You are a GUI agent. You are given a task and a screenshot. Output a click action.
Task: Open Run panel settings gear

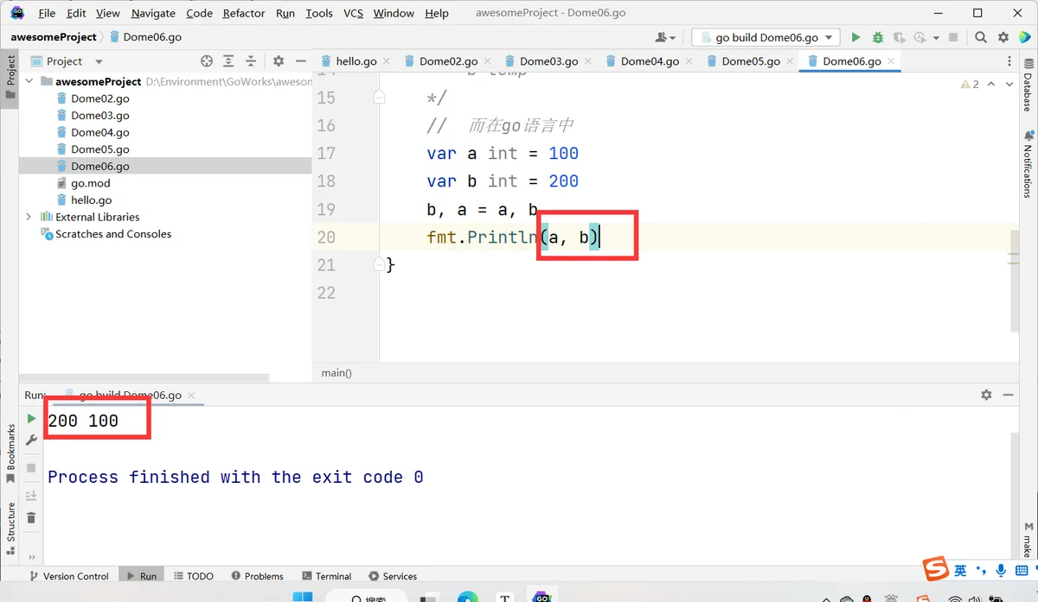986,395
